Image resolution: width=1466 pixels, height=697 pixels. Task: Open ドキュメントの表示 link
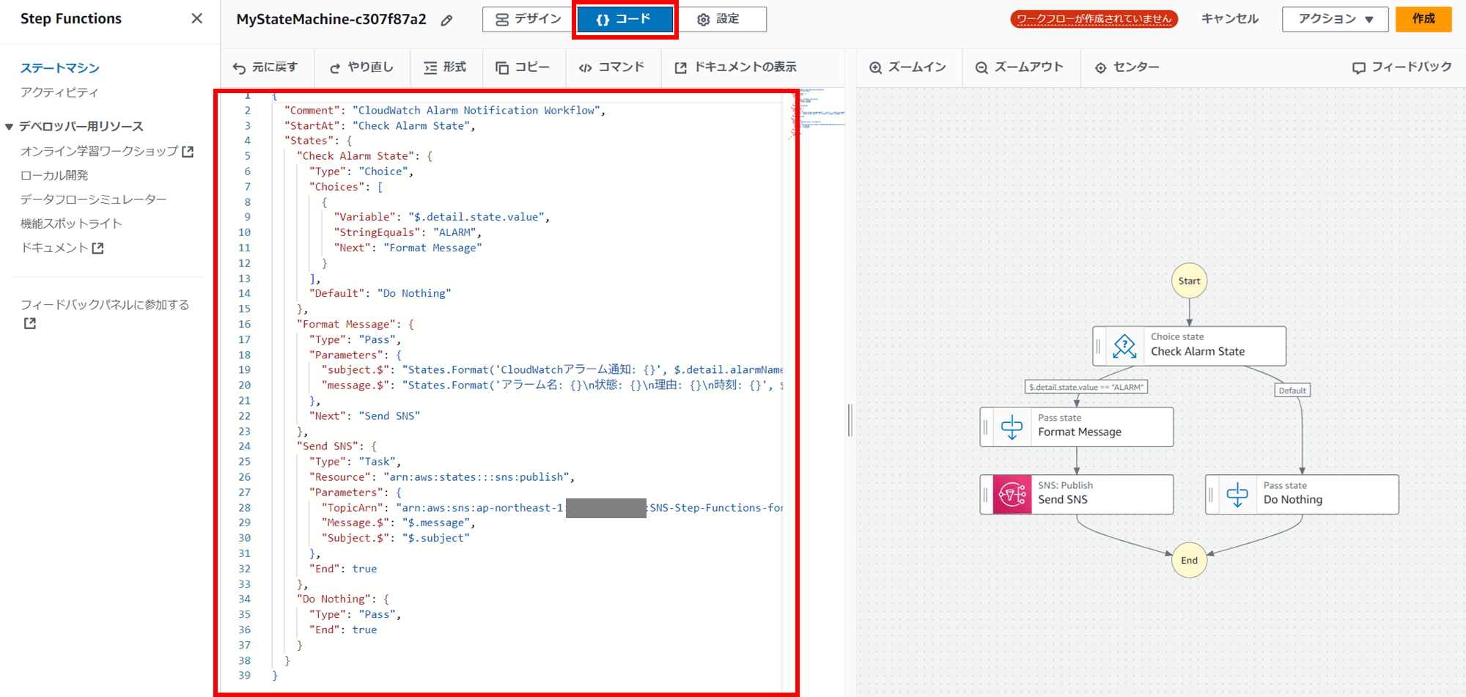pyautogui.click(x=735, y=67)
